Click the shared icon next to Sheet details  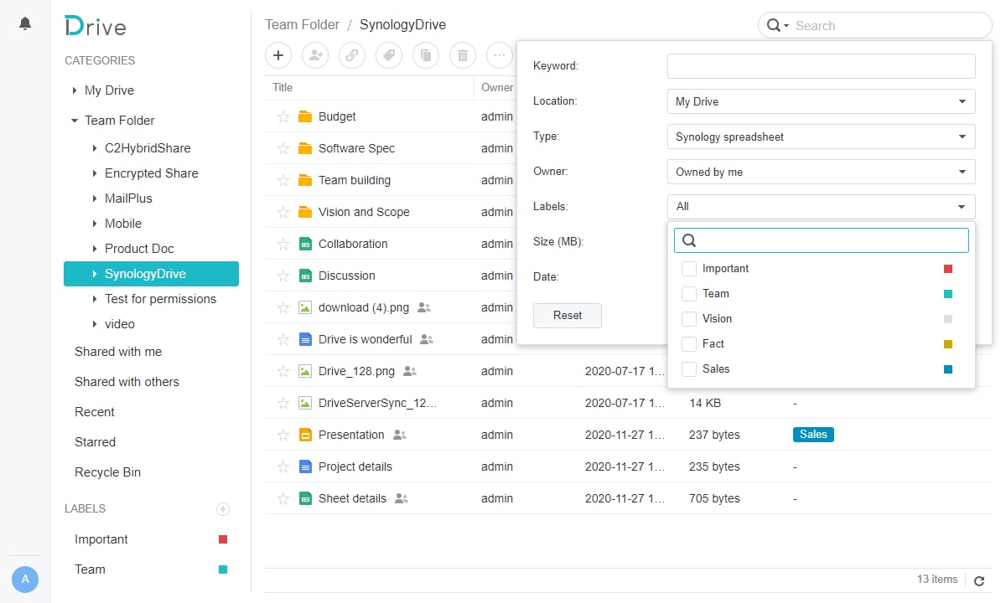coord(402,498)
